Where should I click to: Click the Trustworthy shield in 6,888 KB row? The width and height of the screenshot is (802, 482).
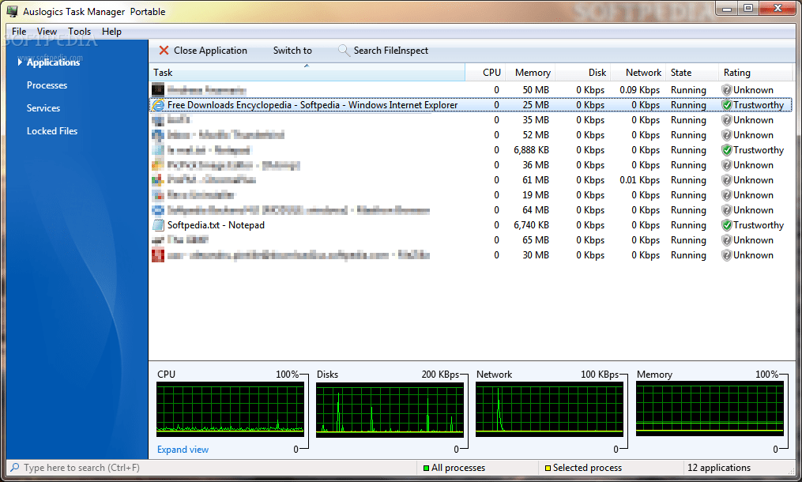726,150
